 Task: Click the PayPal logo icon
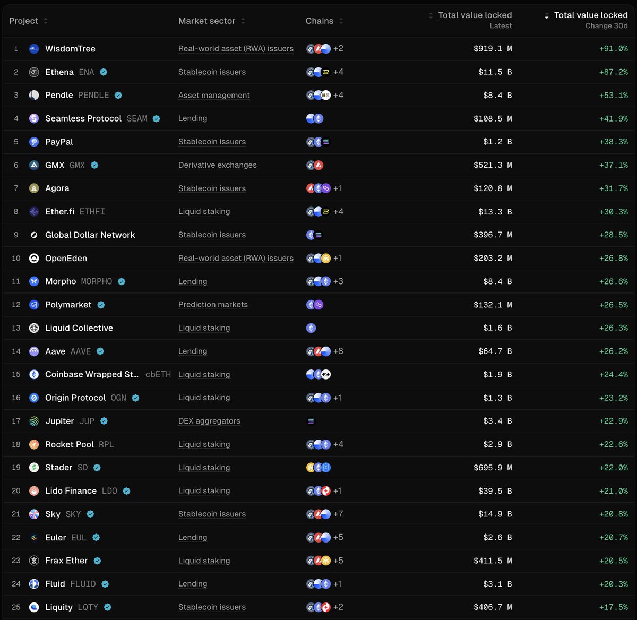click(34, 142)
